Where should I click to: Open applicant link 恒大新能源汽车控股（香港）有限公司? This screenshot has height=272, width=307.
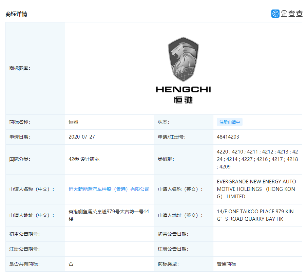[109, 189]
